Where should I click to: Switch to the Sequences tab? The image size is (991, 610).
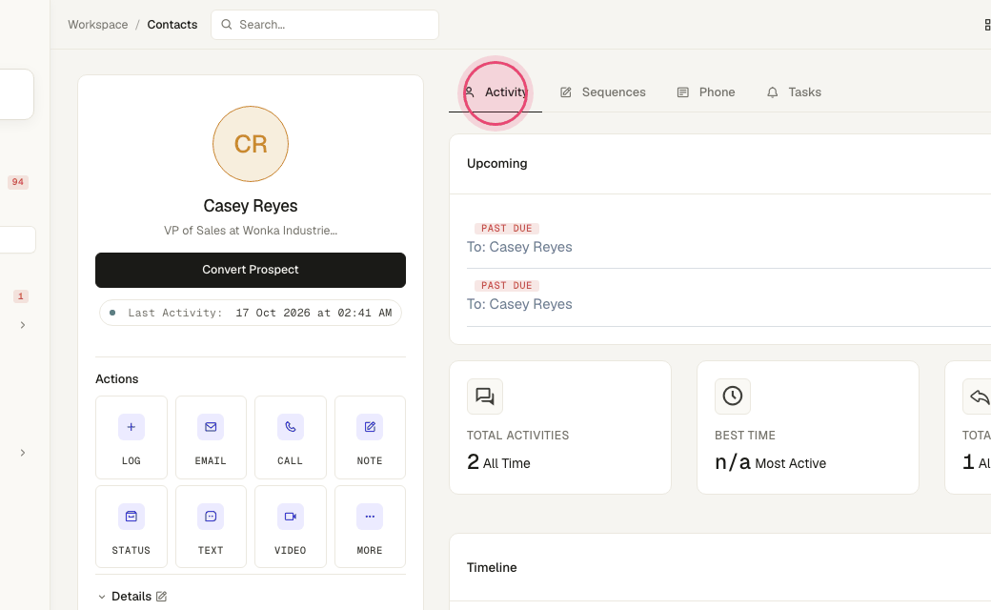pyautogui.click(x=603, y=92)
